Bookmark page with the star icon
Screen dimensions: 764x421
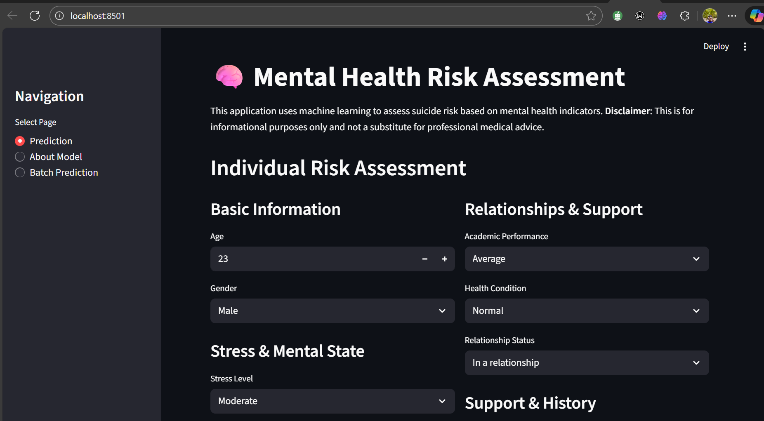[x=591, y=16]
